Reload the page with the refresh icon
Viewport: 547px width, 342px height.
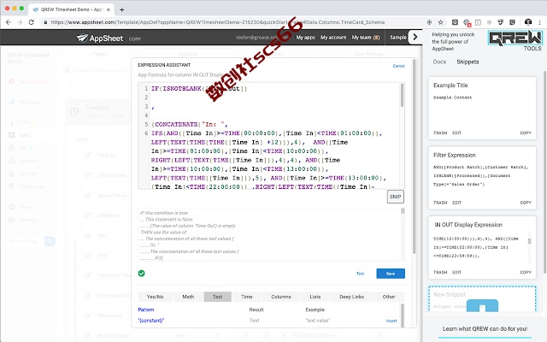coord(31,22)
